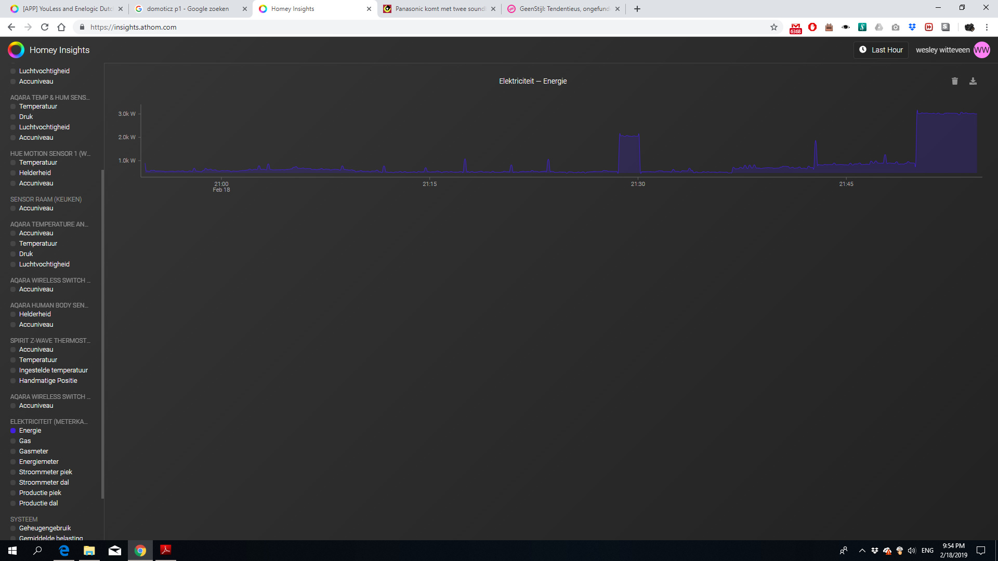This screenshot has width=998, height=561.
Task: Download the Elektriciteit Energie chart data
Action: coord(973,81)
